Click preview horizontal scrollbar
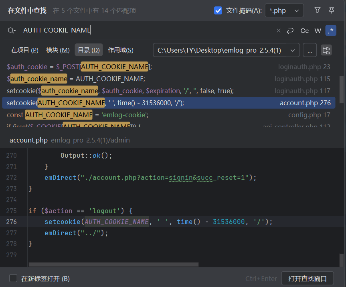This screenshot has width=346, height=287. [x=113, y=264]
